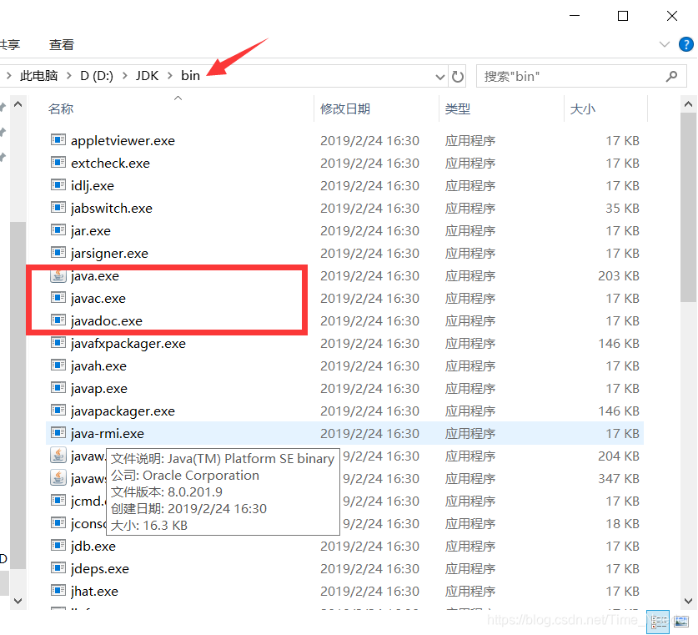Viewport: 698px width, 635px height.
Task: Select the javafxpackager.exe file name
Action: click(128, 343)
